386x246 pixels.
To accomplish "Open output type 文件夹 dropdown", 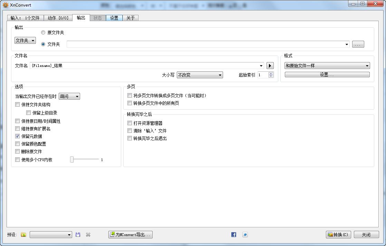I will pos(25,40).
